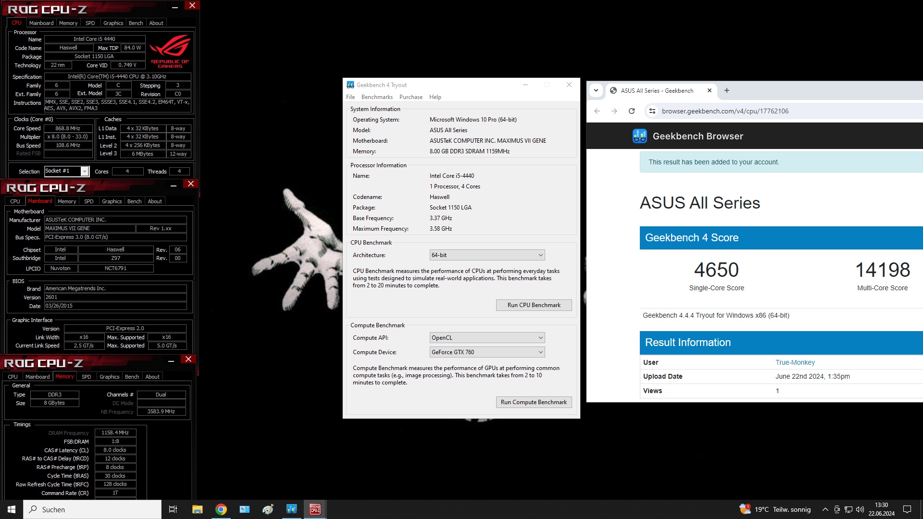Open the volume control tray icon
Viewport: 923px width, 519px height.
pyautogui.click(x=860, y=509)
